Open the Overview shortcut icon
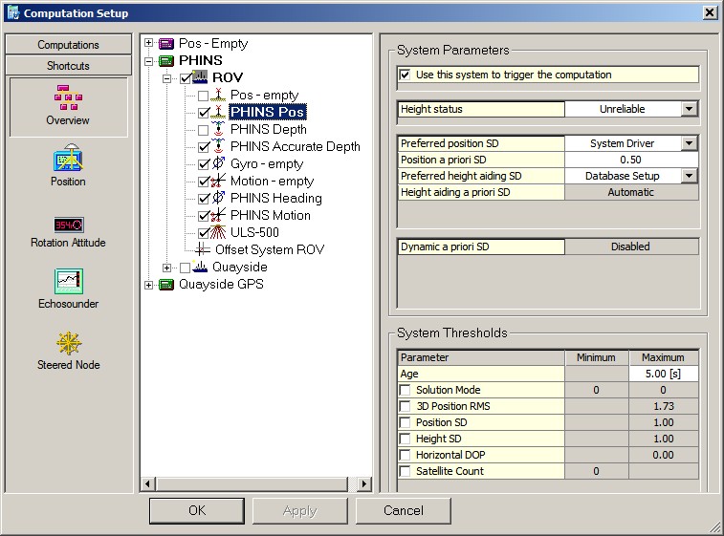 pos(68,96)
